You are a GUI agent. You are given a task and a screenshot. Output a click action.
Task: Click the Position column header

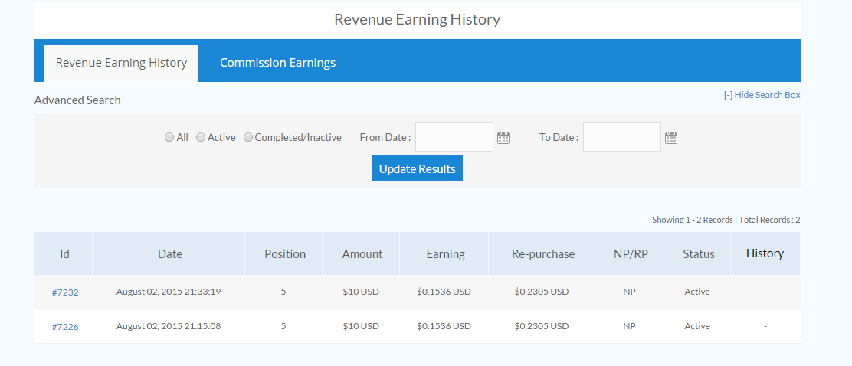(285, 254)
